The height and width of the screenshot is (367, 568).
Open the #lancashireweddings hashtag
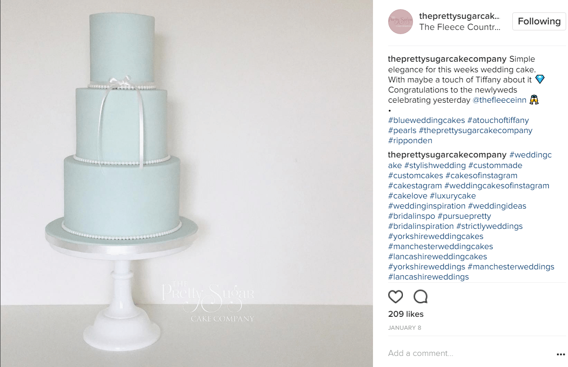(428, 277)
